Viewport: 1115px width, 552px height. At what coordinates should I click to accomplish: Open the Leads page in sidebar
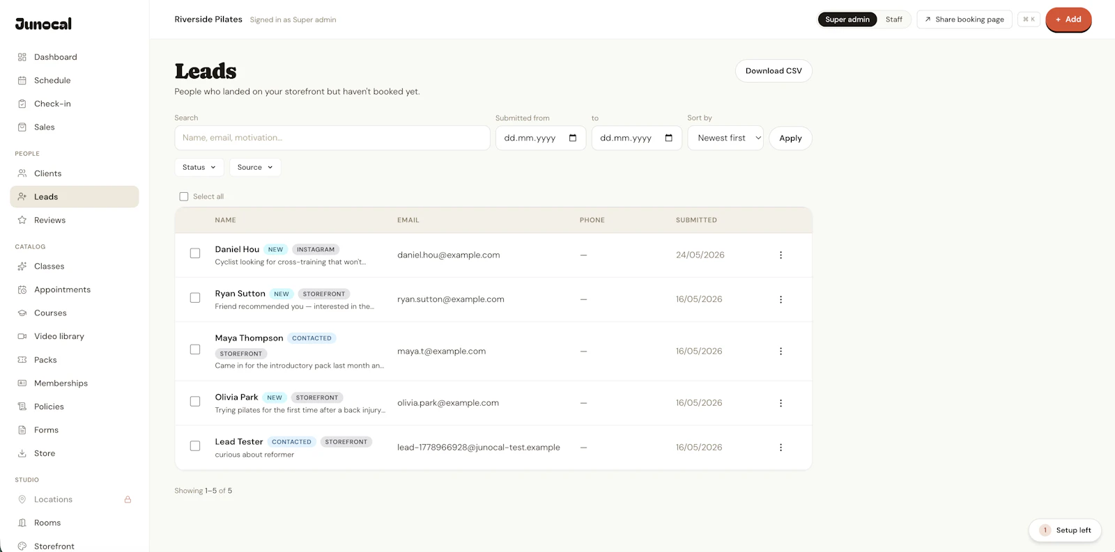[75, 197]
